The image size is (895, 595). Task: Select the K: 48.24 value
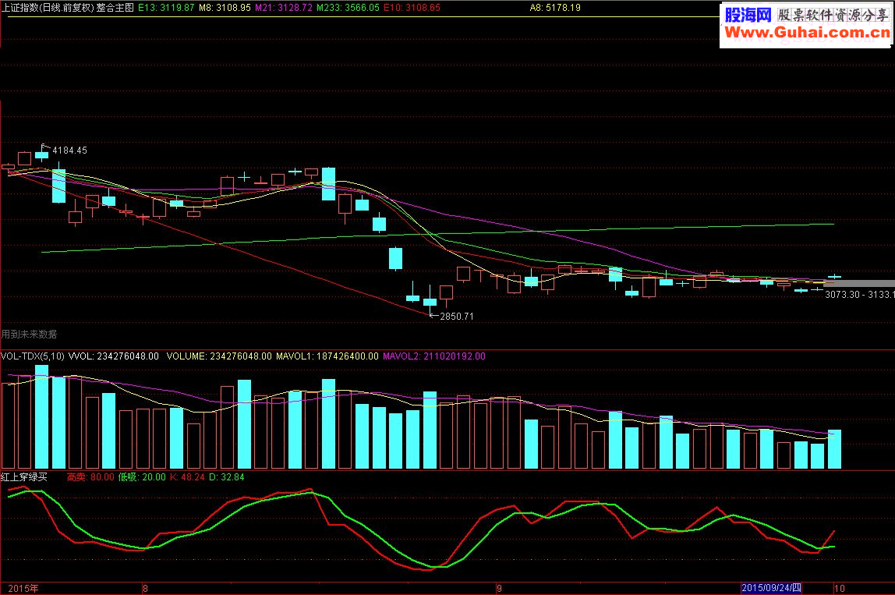coord(187,476)
